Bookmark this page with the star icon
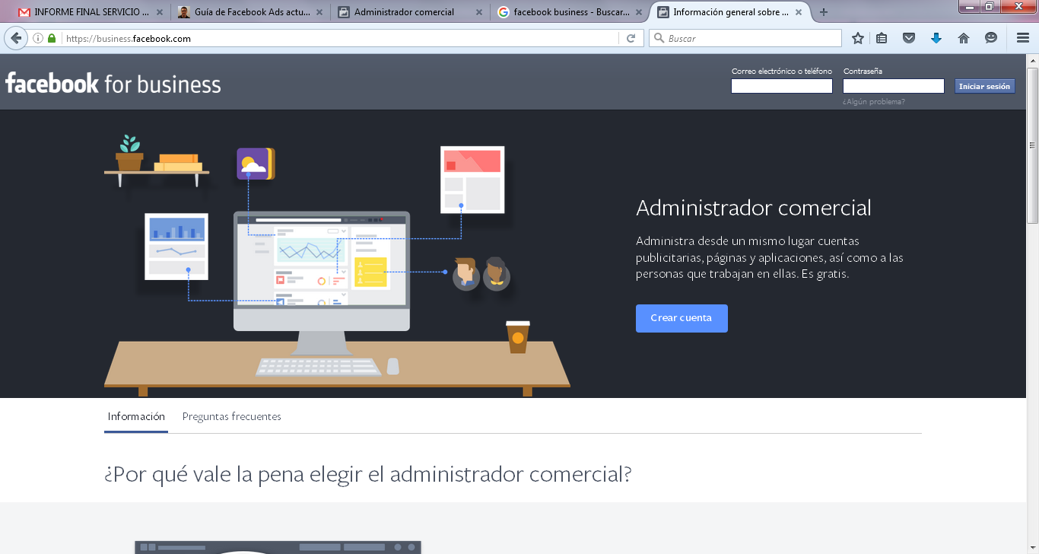 pyautogui.click(x=858, y=38)
